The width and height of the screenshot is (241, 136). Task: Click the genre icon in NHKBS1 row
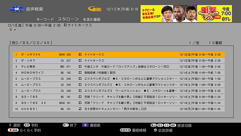80,109
